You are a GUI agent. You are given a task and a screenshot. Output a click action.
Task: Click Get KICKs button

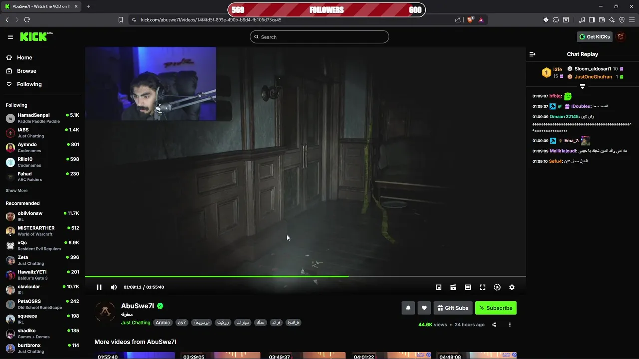coord(594,37)
